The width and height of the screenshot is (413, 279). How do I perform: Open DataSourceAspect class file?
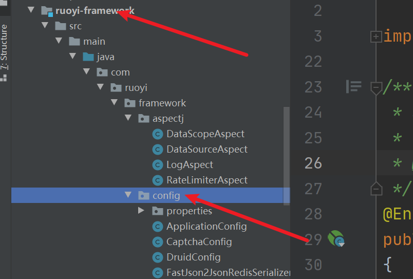(x=207, y=150)
